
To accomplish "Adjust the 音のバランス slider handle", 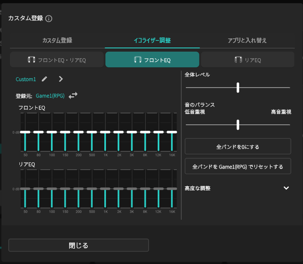I will 238,125.
